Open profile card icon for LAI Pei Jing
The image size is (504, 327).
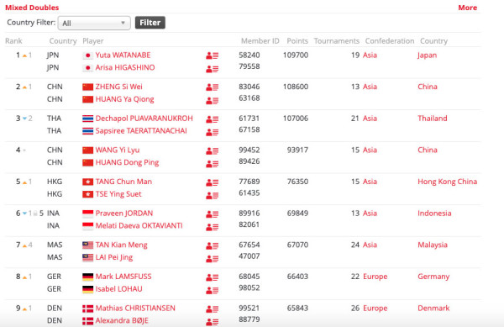point(213,259)
